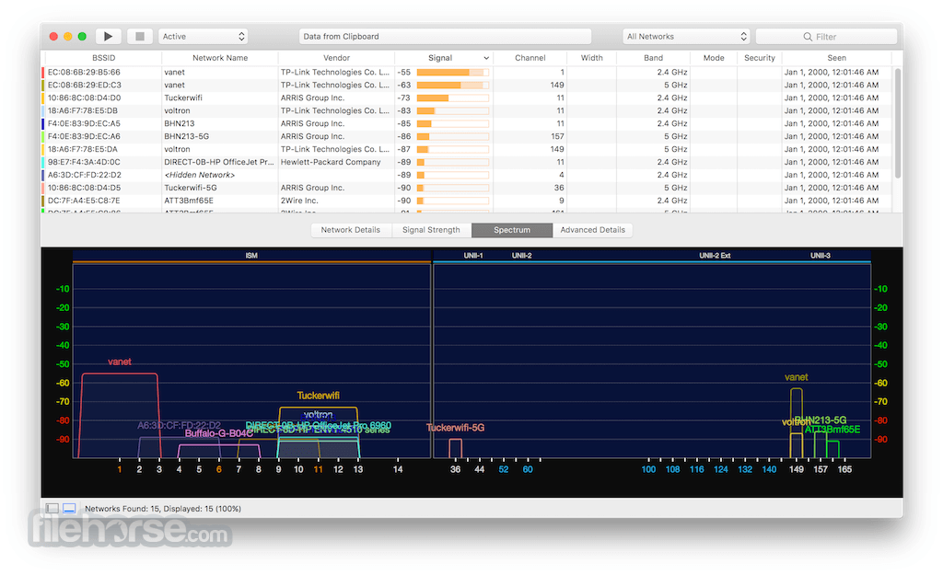The image size is (943, 575).
Task: Select the Spectrum tab
Action: coord(512,229)
